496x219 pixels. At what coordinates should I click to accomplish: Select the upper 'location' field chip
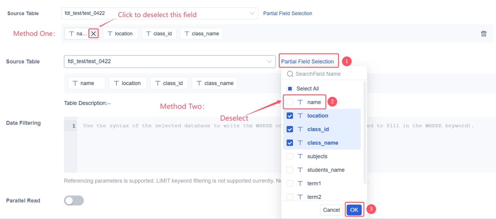tap(120, 34)
